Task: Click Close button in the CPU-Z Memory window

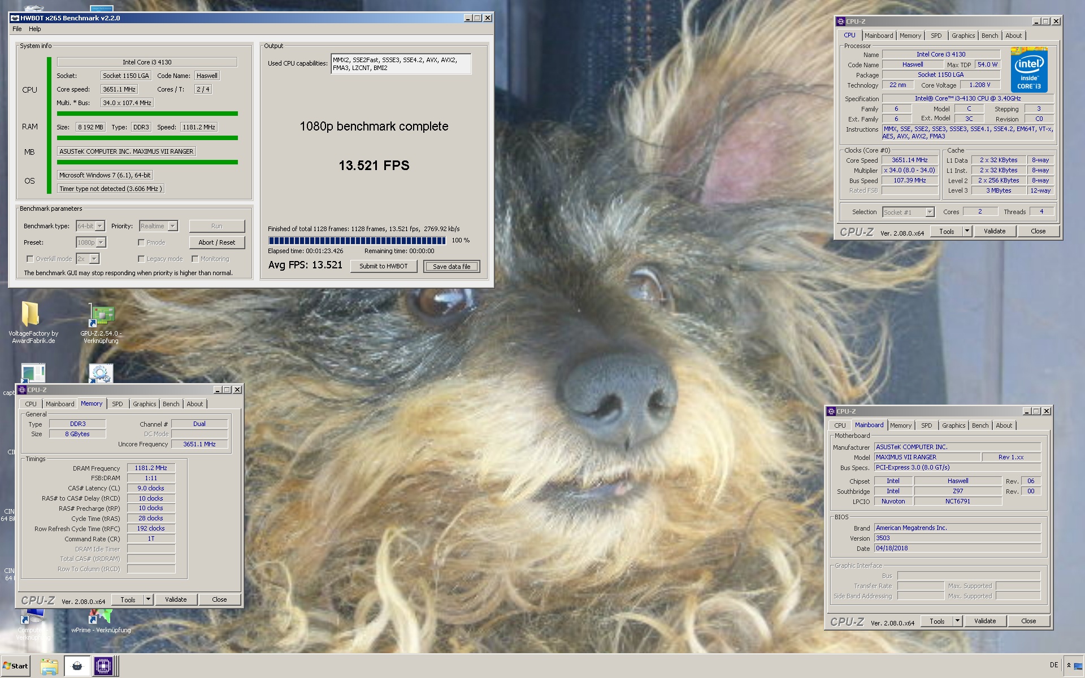Action: click(219, 599)
